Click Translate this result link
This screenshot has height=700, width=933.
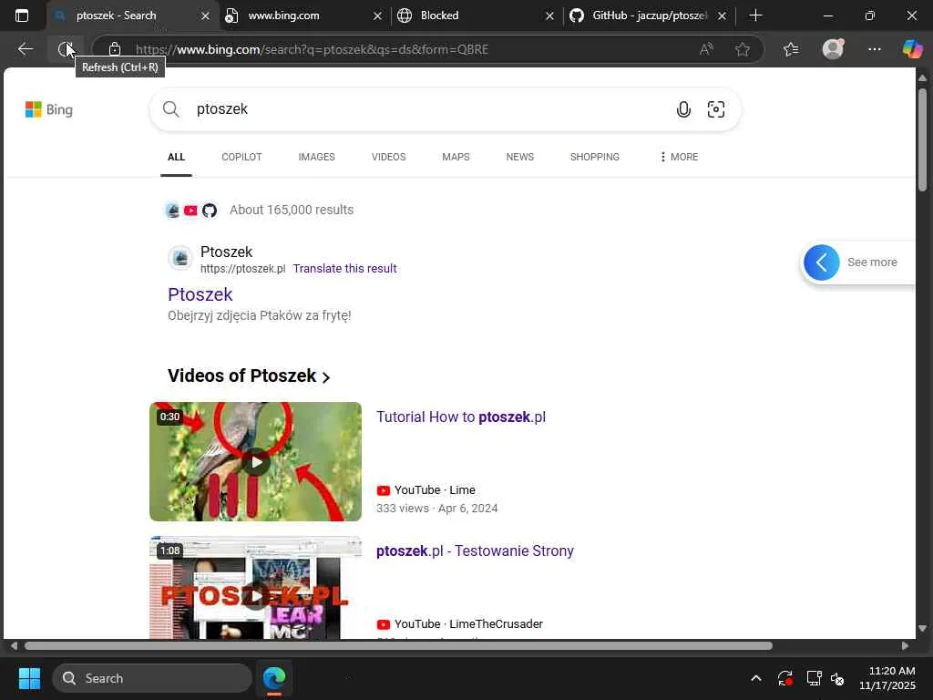344,269
